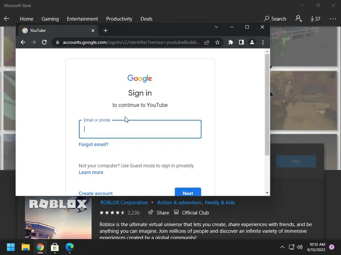Share this page from the address bar

207,42
